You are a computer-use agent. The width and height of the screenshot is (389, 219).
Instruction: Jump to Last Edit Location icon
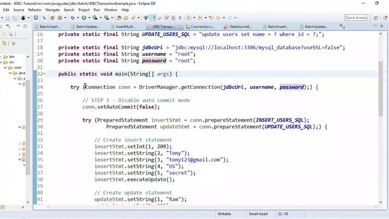pos(212,18)
